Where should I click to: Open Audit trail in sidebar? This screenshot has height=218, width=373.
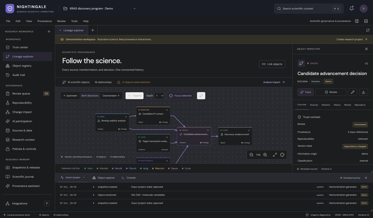click(27, 75)
